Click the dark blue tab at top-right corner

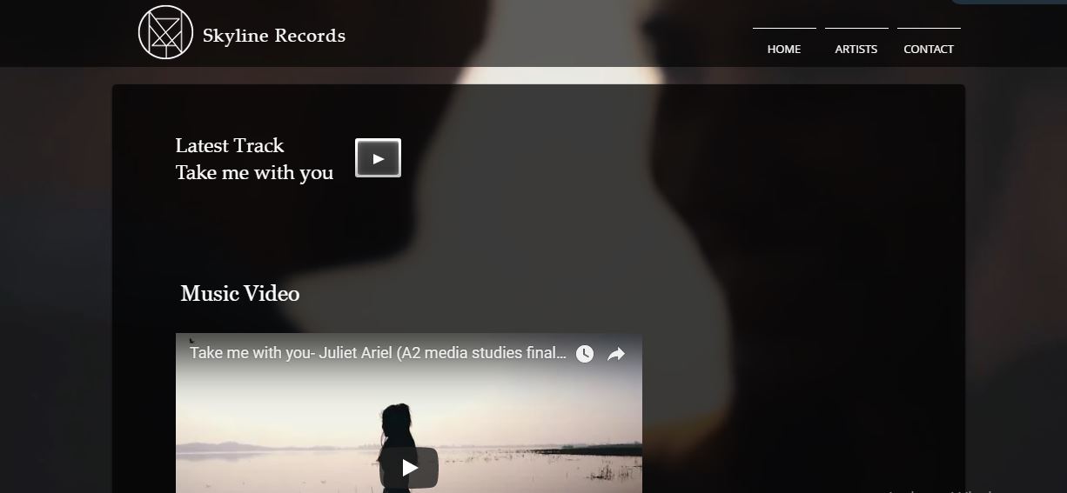[x=1008, y=2]
